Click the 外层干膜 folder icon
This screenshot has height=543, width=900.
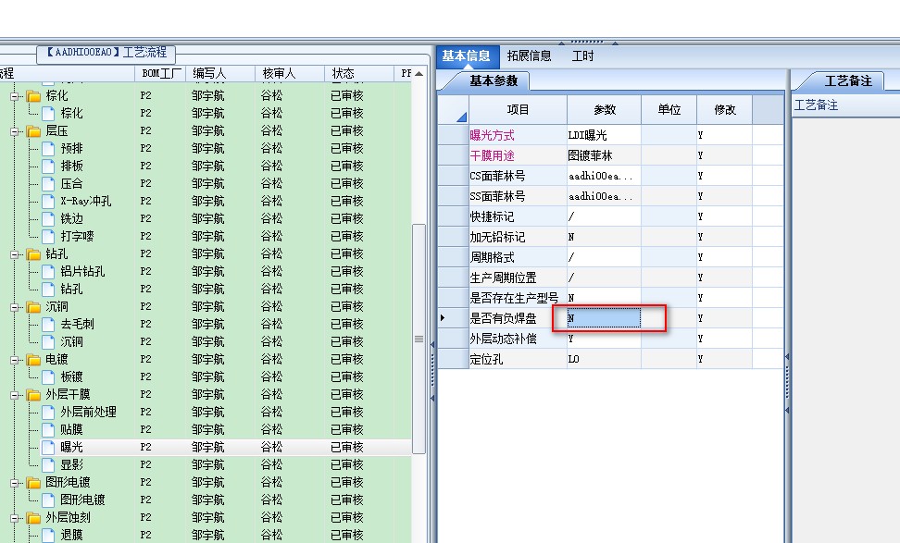coord(34,394)
